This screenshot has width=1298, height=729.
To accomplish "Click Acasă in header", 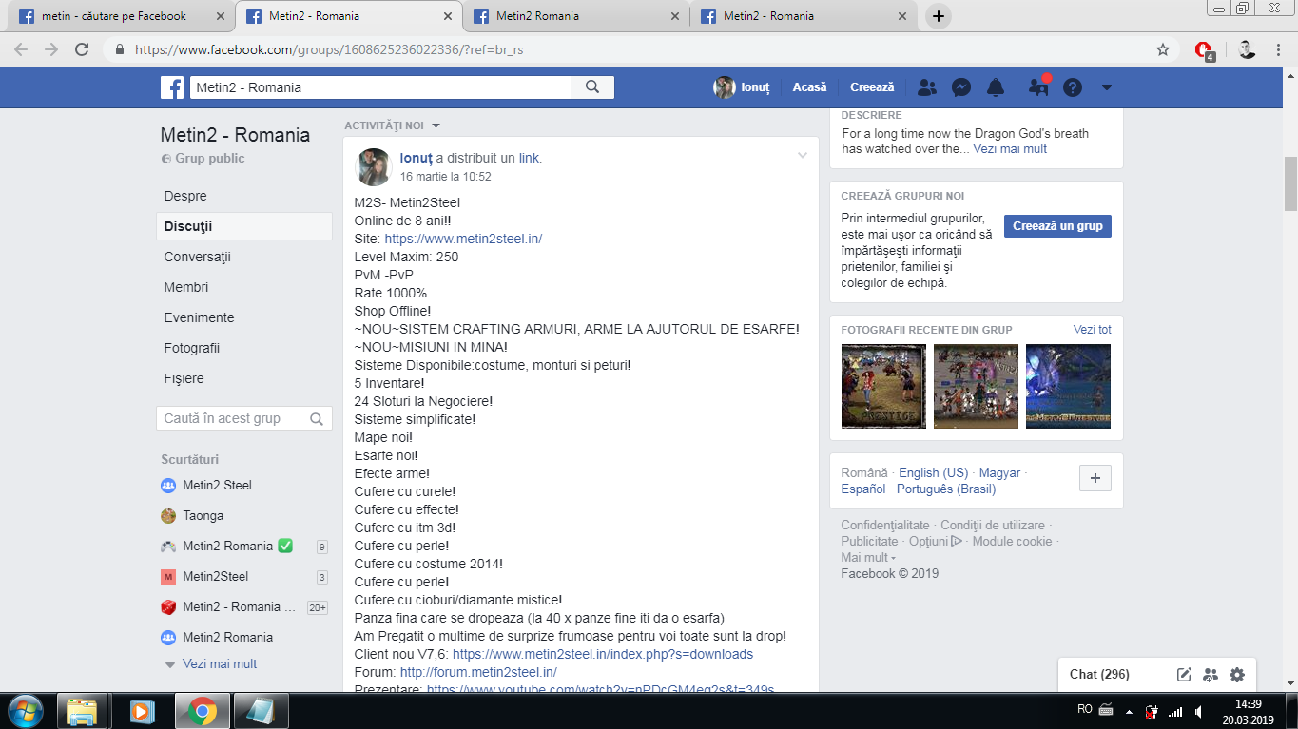I will tap(810, 87).
